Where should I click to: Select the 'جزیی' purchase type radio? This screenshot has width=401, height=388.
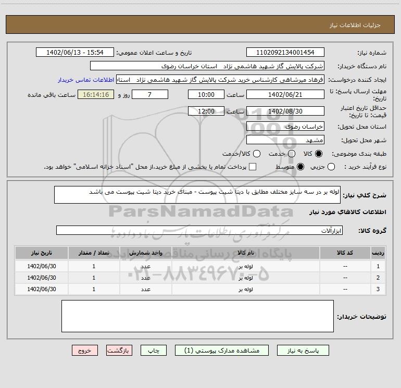(332, 167)
